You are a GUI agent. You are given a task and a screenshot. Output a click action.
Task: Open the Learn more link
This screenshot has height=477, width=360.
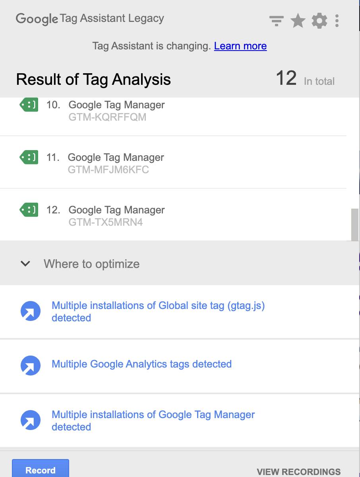[240, 46]
